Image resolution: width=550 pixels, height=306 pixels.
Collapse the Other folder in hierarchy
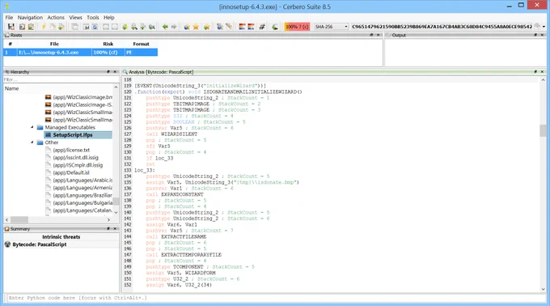tap(32, 142)
